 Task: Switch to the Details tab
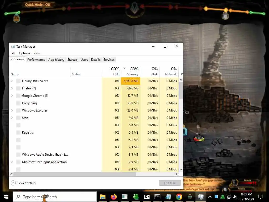(96, 60)
